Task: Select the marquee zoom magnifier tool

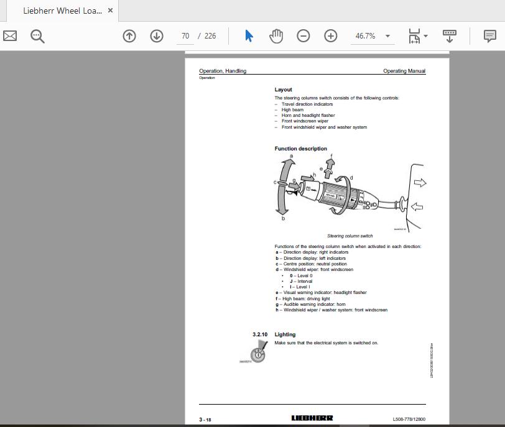Action: (x=37, y=35)
